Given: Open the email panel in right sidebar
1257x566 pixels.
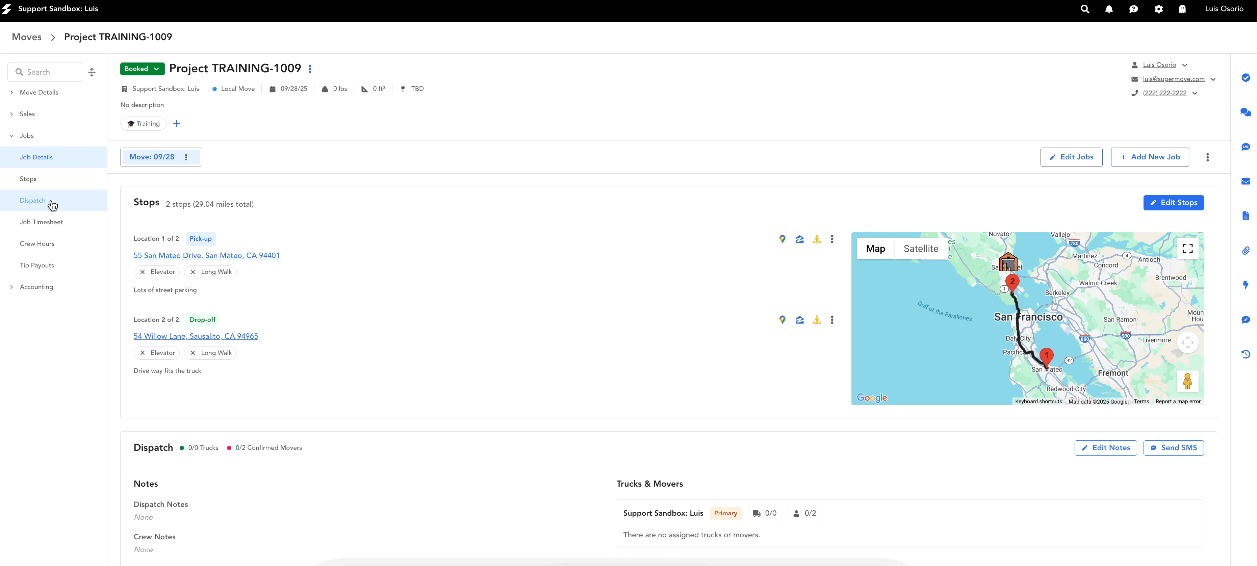Looking at the screenshot, I should click(x=1246, y=181).
